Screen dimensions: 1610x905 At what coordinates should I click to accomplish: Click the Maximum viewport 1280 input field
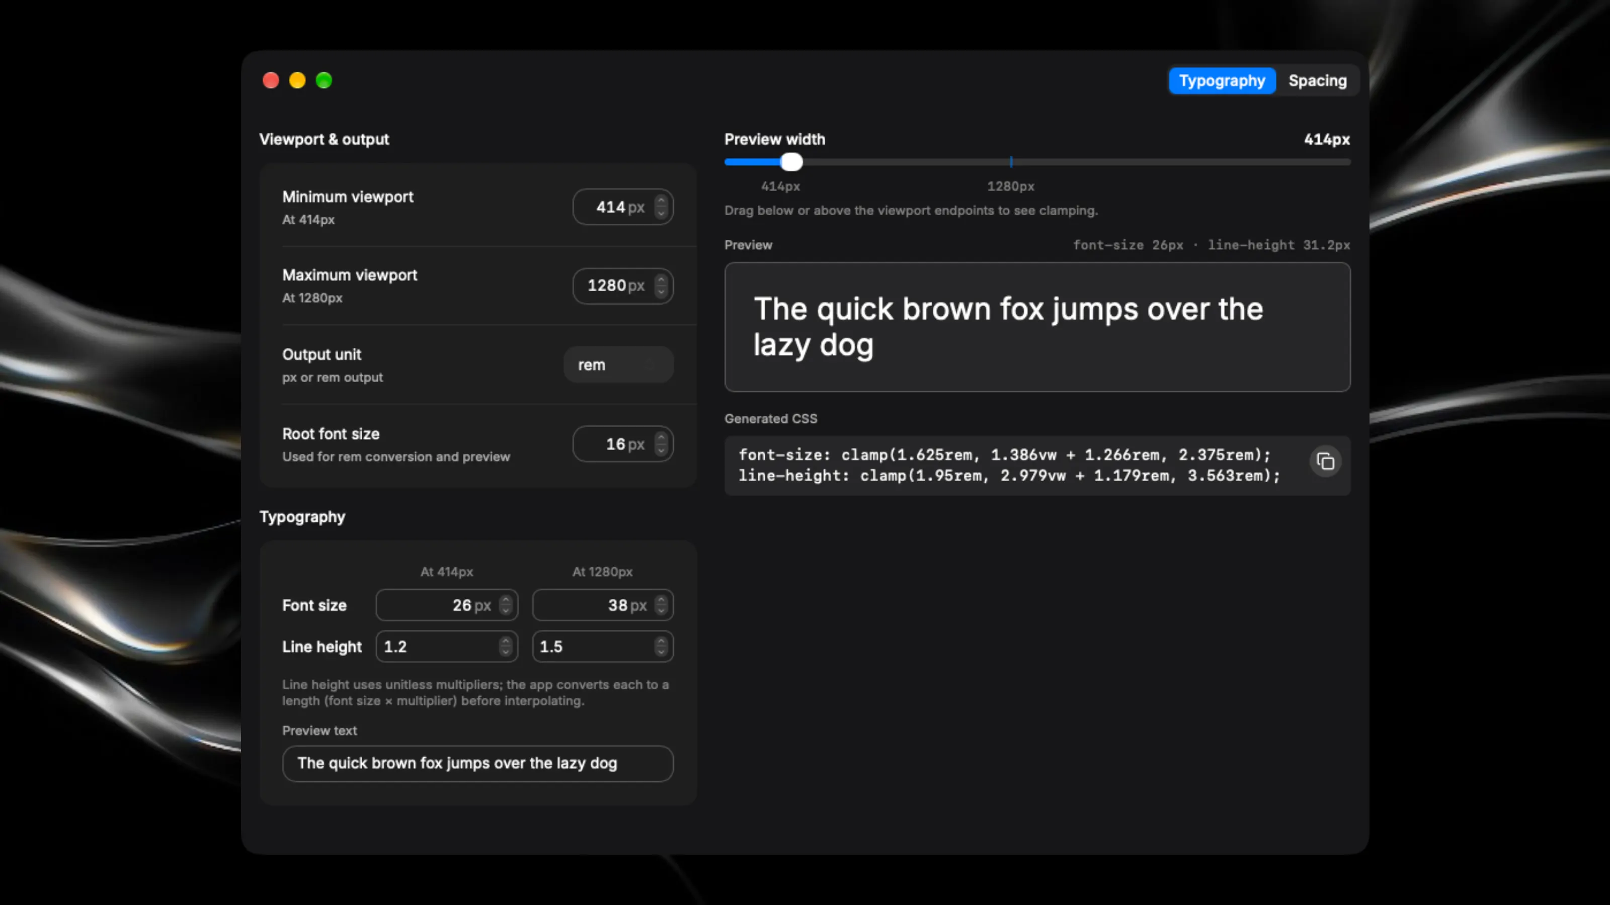(622, 286)
